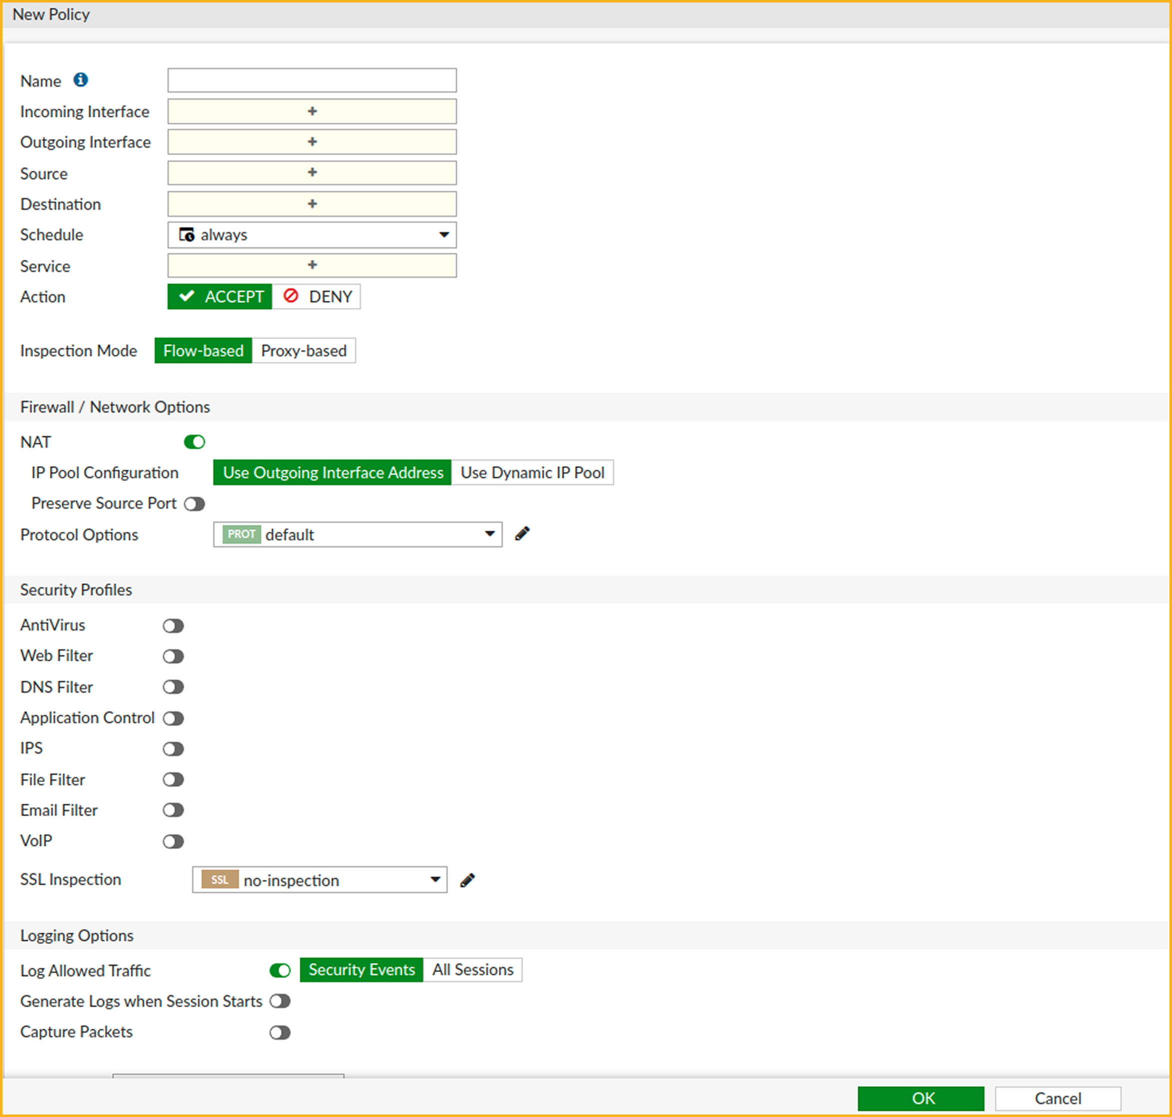The width and height of the screenshot is (1172, 1117).
Task: Click plus icon in Outgoing Interface field
Action: [312, 142]
